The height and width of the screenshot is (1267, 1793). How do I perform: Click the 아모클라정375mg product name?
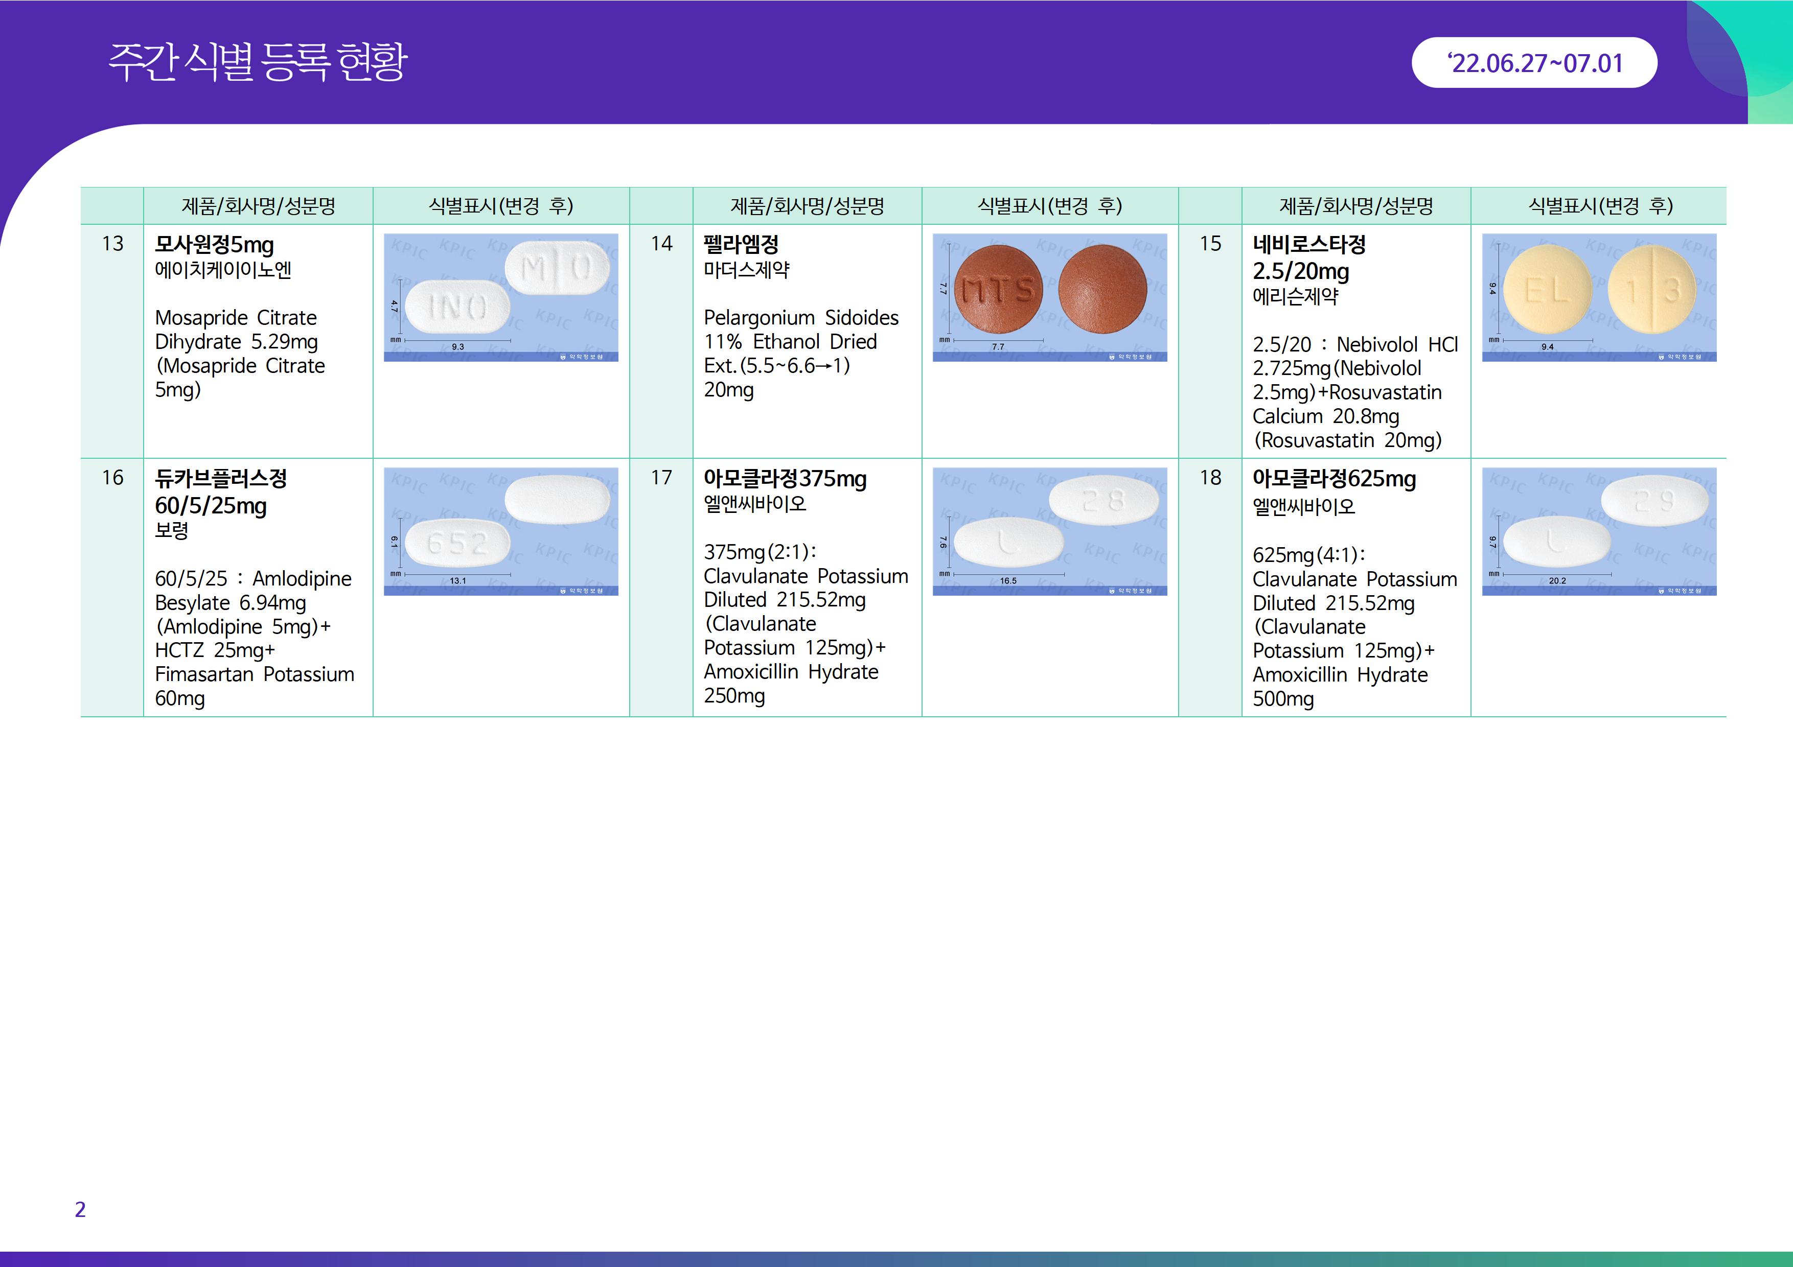click(785, 479)
